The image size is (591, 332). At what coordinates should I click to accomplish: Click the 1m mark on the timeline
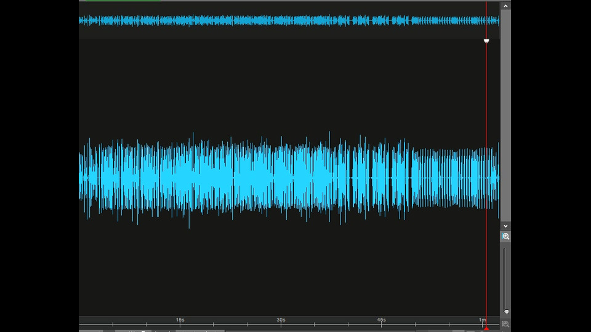[482, 320]
